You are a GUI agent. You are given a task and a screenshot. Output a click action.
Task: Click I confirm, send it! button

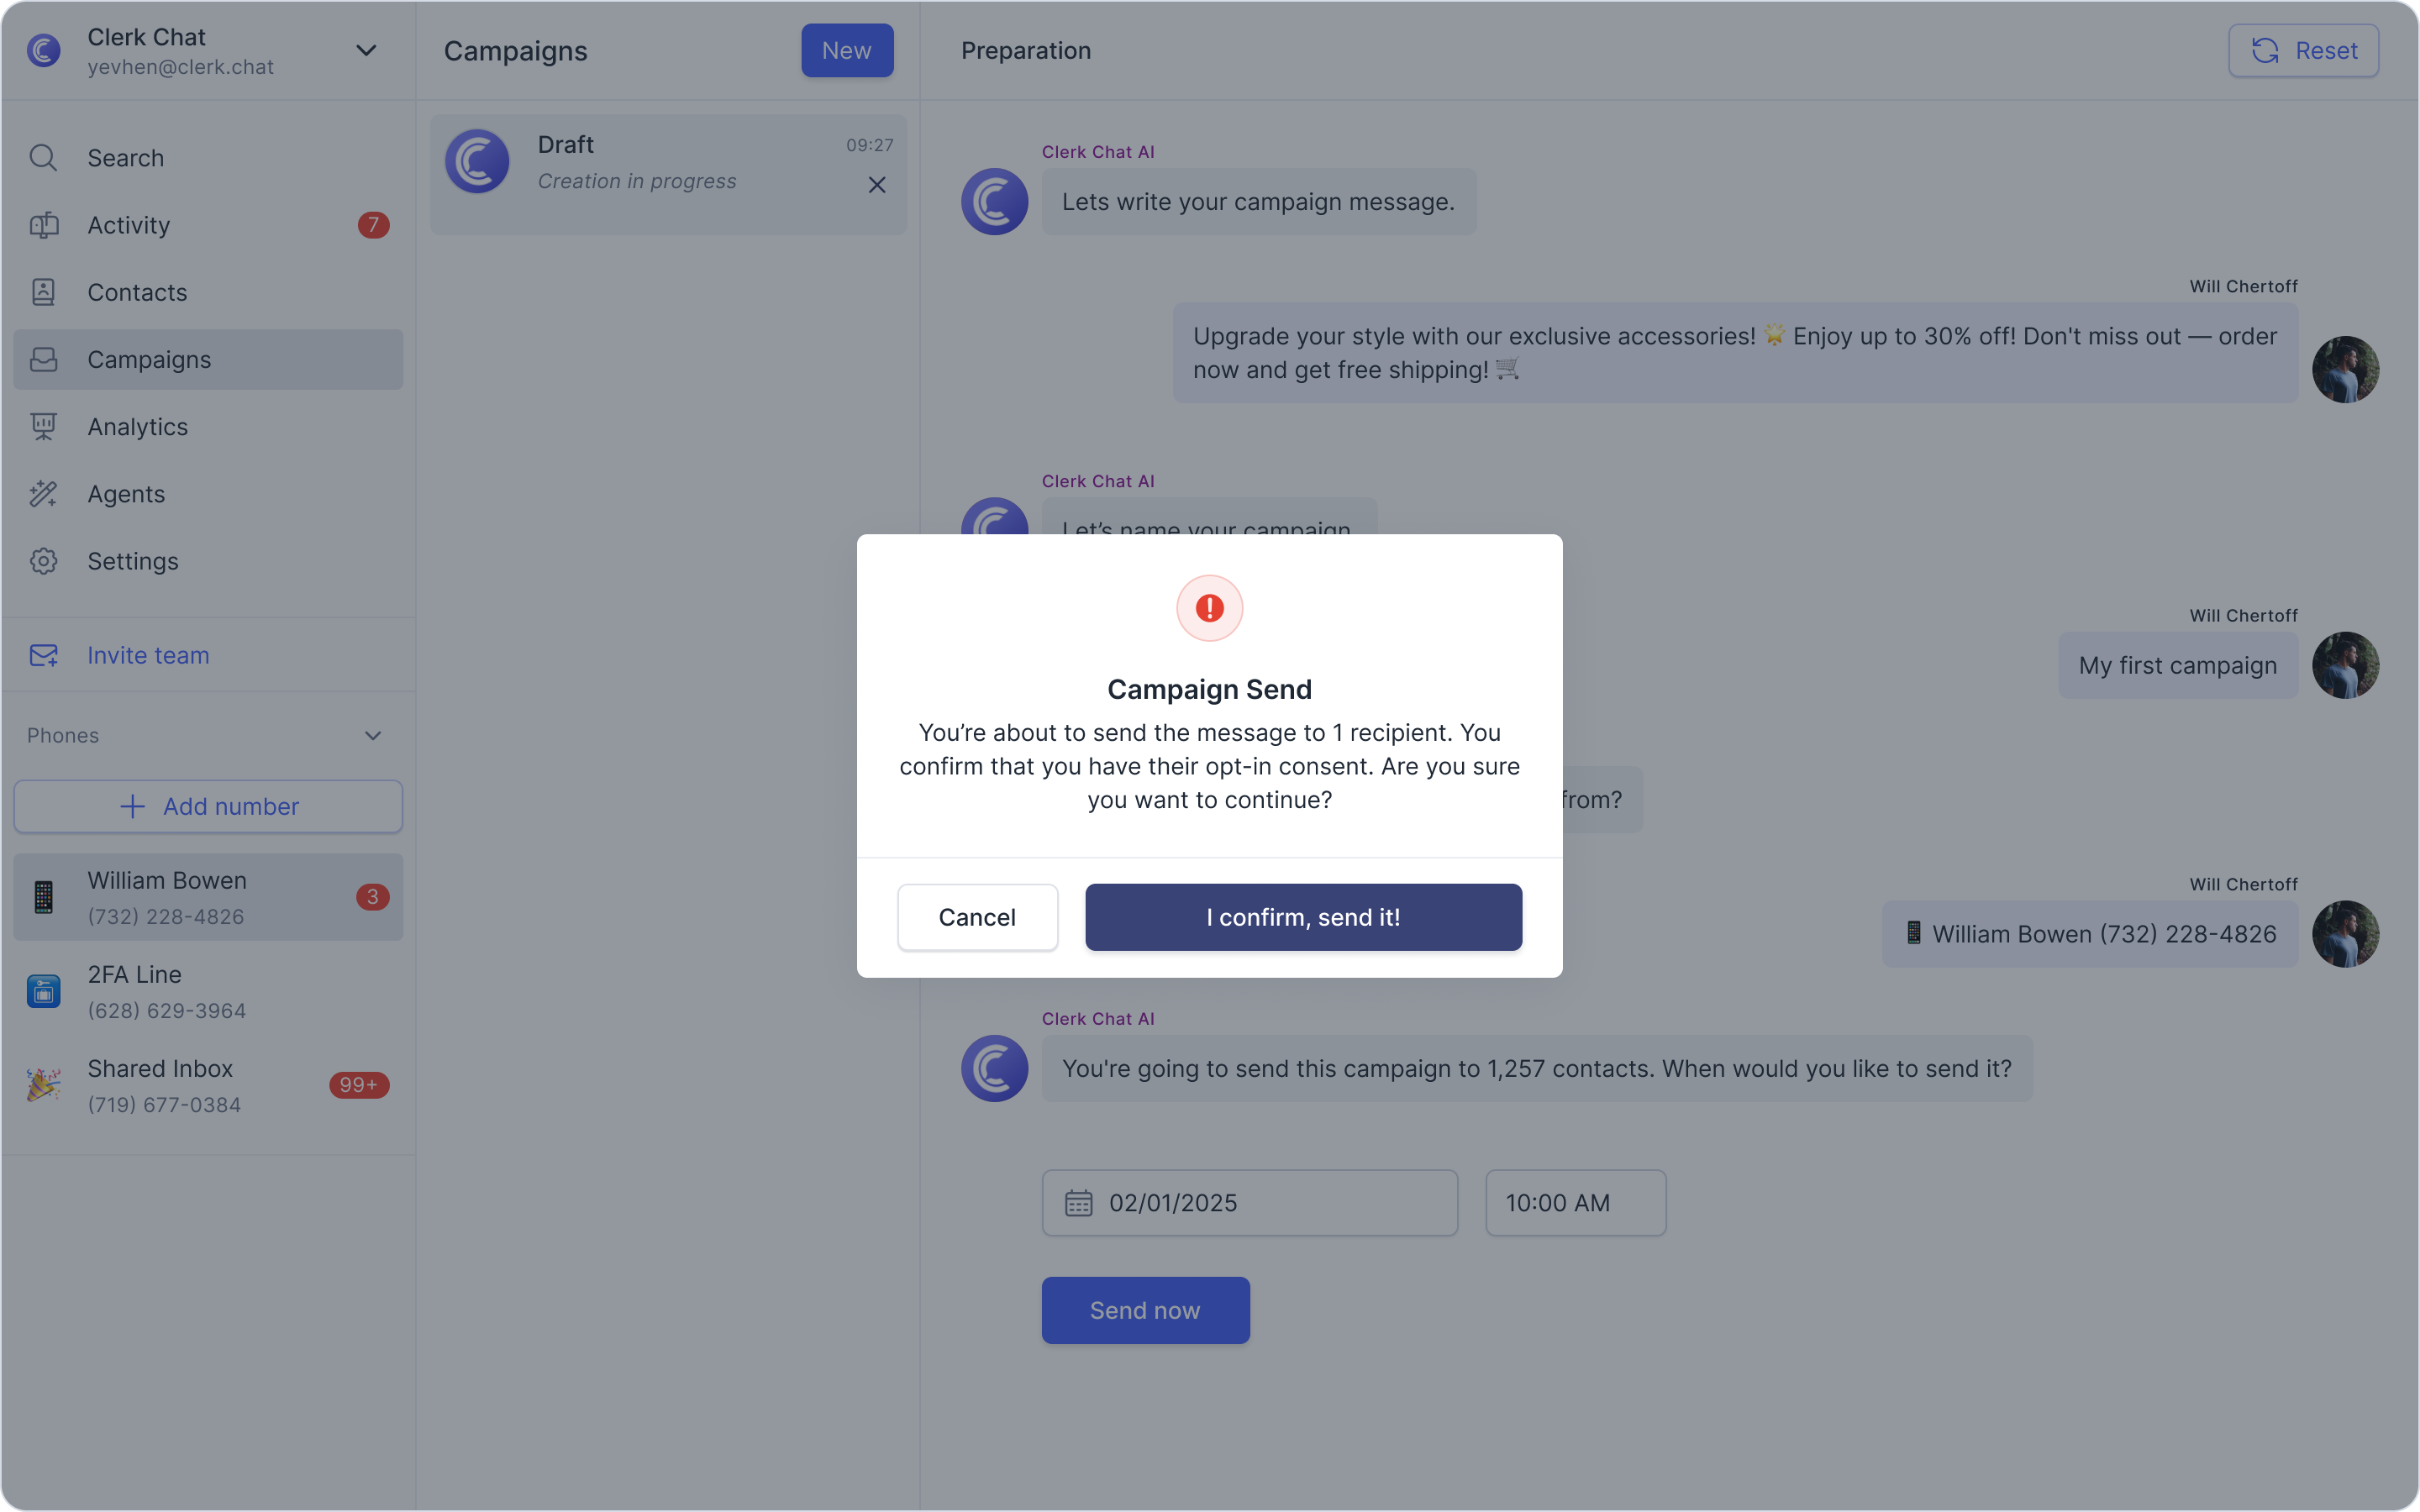tap(1303, 917)
